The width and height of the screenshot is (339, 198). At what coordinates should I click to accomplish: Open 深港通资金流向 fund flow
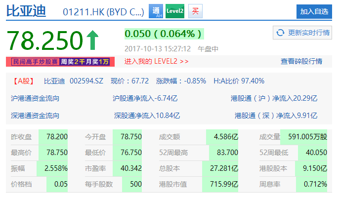pos(35,116)
